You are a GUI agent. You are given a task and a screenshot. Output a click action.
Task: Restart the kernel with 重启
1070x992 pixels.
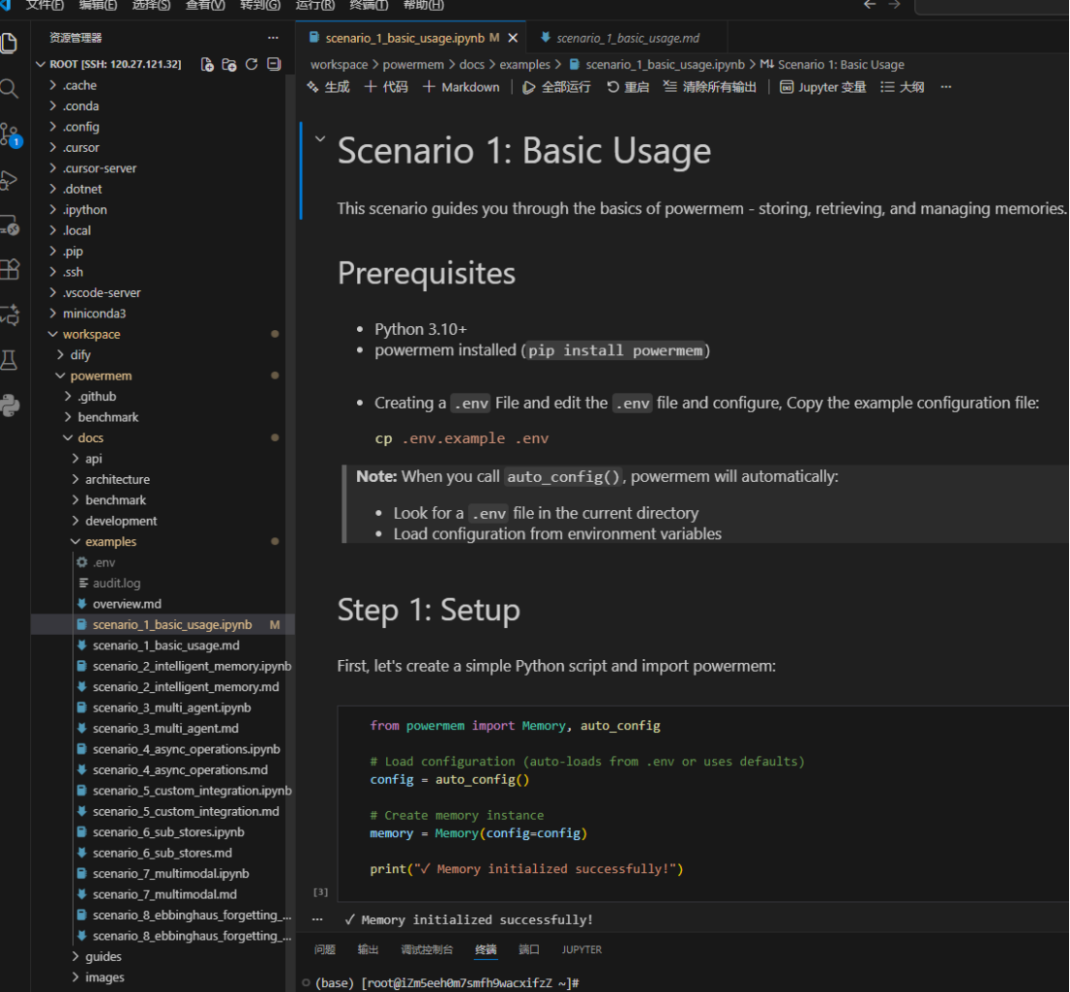pyautogui.click(x=628, y=87)
